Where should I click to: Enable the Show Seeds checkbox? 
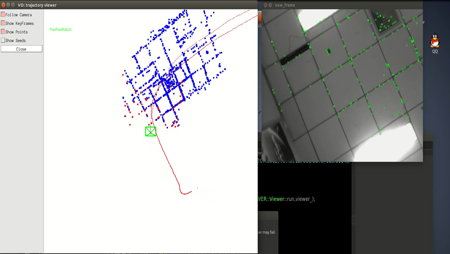point(3,41)
